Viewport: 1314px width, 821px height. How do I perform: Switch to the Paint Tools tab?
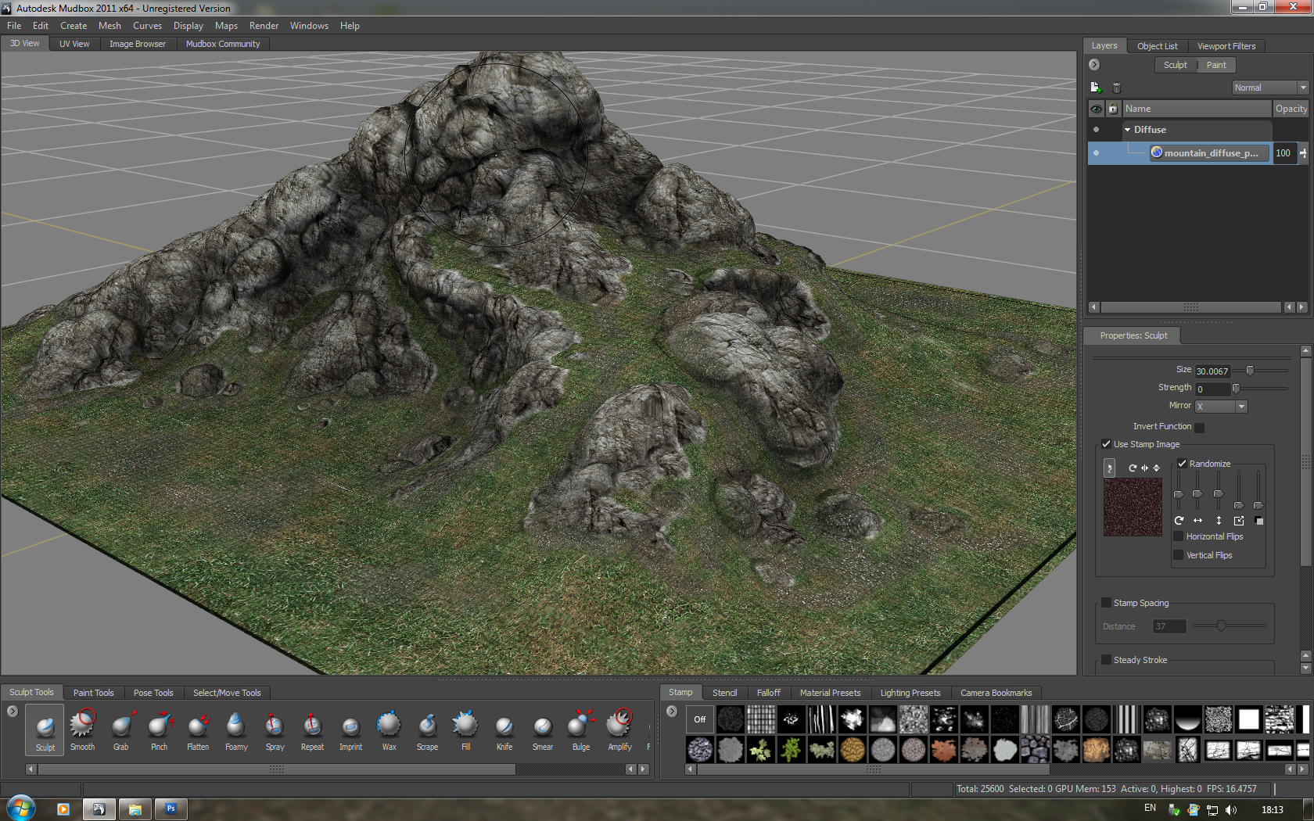coord(93,693)
